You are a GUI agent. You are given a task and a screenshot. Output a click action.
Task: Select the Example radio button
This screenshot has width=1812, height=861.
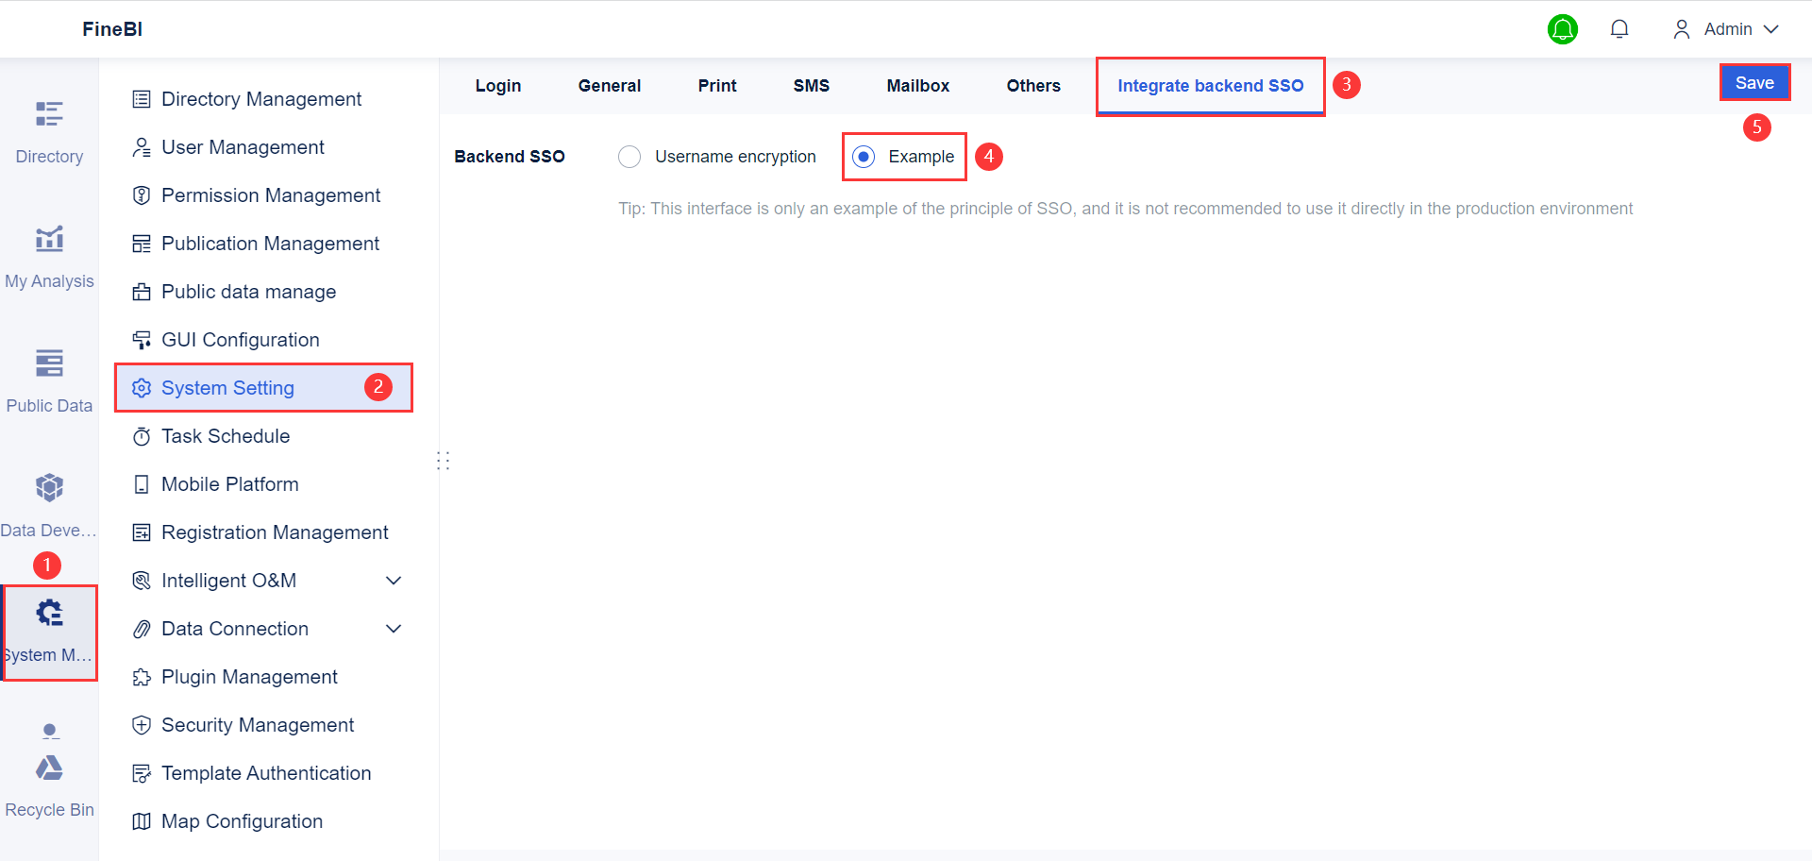click(x=863, y=157)
